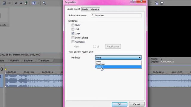Click the media properties icon left of Play
Screen dimensions: 191x107
[x=4, y=3]
